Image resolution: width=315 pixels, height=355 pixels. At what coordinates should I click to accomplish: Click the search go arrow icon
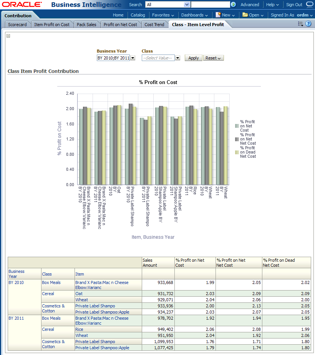(x=233, y=5)
